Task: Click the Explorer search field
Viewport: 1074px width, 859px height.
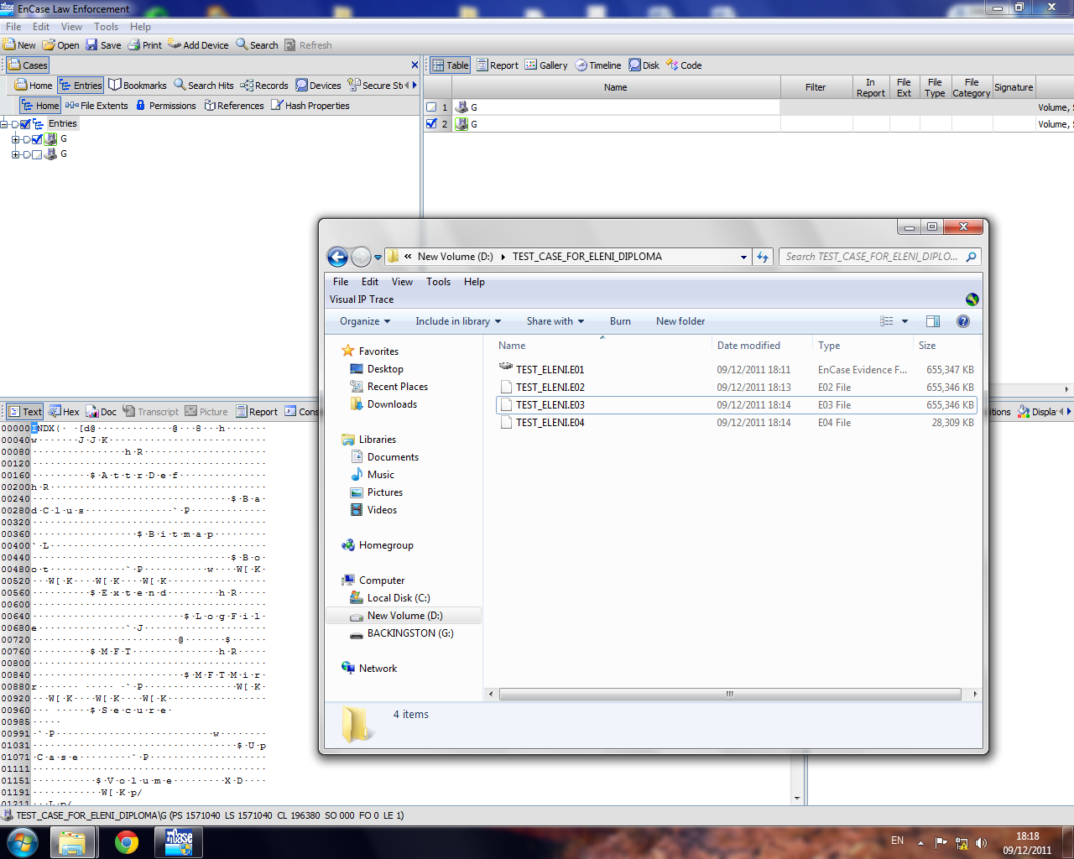Action: 878,257
